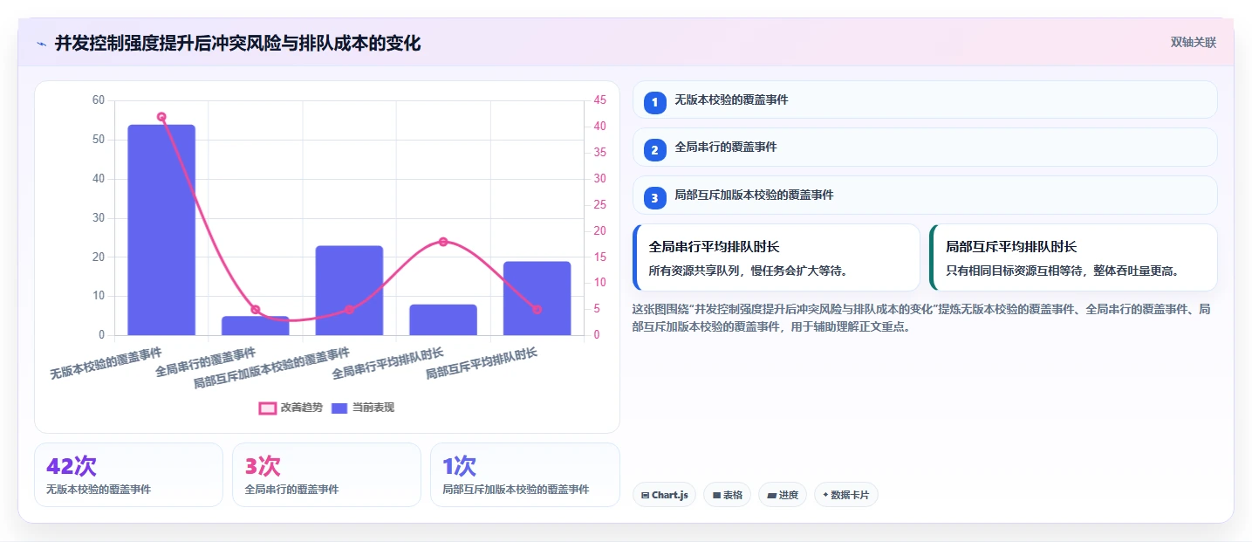This screenshot has width=1252, height=542.
Task: Click the number 3 badge icon
Action: coord(654,198)
